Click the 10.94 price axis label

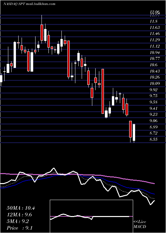click(x=155, y=53)
